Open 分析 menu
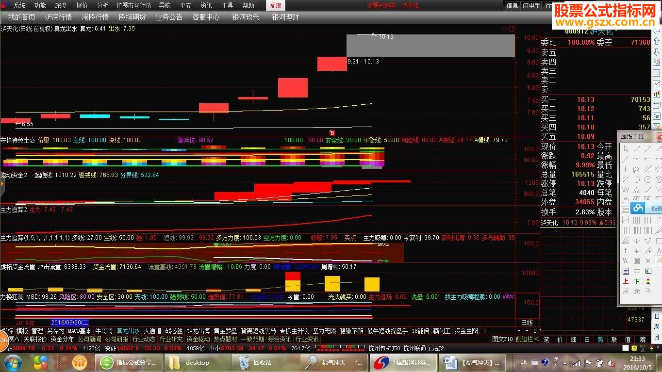Screen dimensions: 662x372 102,5
